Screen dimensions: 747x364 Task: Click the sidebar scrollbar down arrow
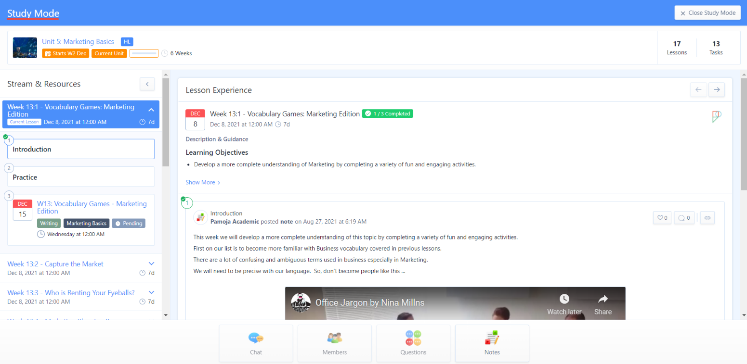pyautogui.click(x=166, y=315)
